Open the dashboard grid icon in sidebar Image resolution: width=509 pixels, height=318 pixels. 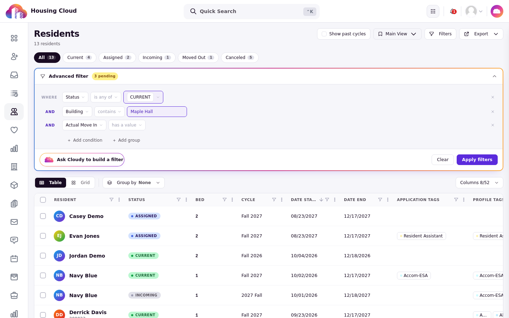14,38
